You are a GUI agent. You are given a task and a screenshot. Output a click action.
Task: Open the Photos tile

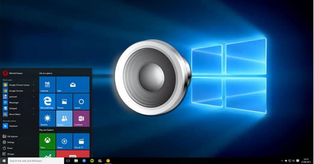tap(64, 102)
